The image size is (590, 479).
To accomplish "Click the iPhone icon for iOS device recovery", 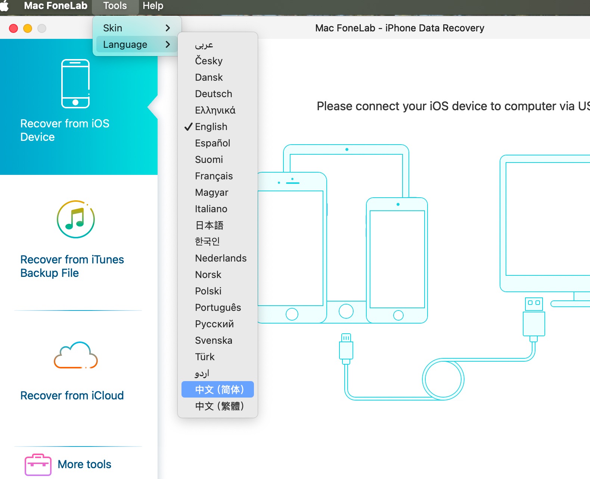I will tap(75, 84).
